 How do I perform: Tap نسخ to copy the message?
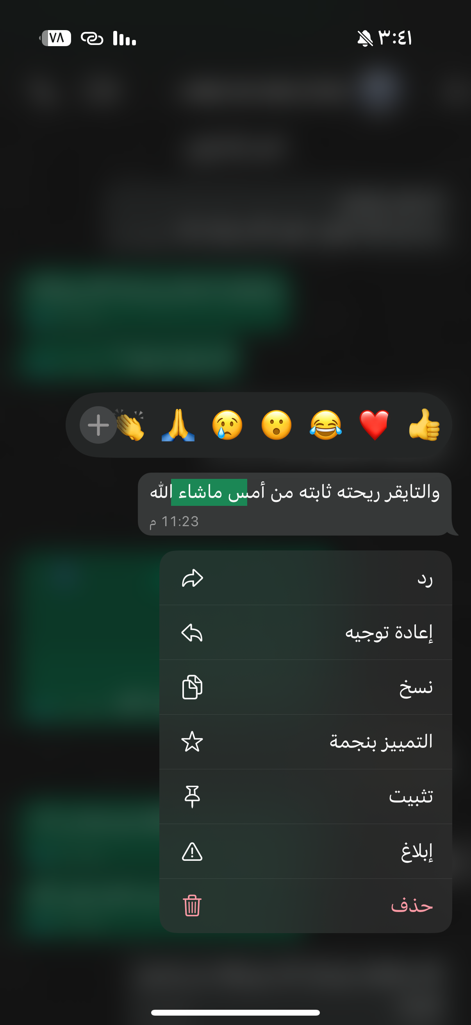click(306, 687)
